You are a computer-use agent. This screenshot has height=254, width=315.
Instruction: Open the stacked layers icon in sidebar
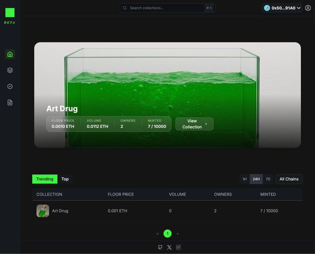click(x=10, y=70)
